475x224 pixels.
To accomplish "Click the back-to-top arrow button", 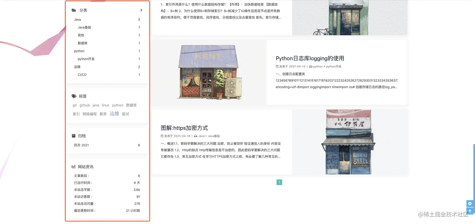I will 470,211.
